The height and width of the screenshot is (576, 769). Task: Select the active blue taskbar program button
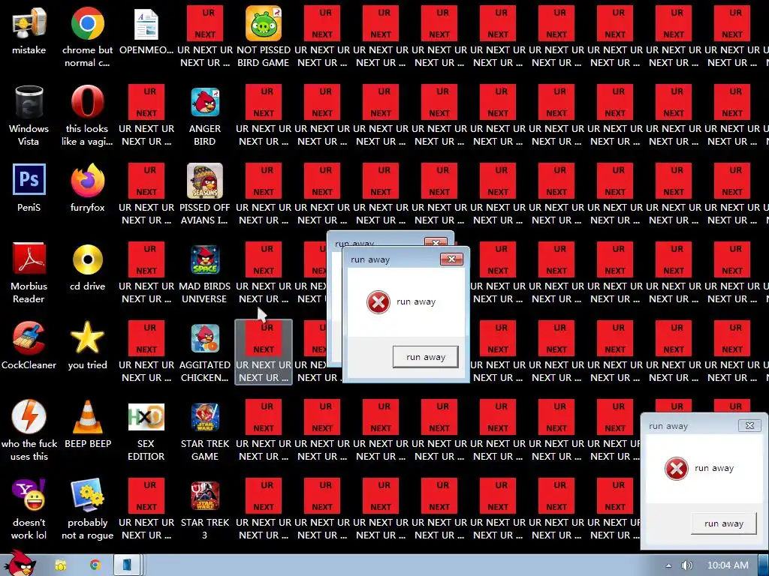coord(128,565)
